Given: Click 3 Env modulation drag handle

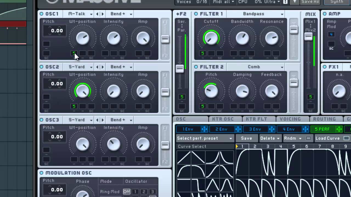Looking at the screenshot, I should (x=272, y=129).
